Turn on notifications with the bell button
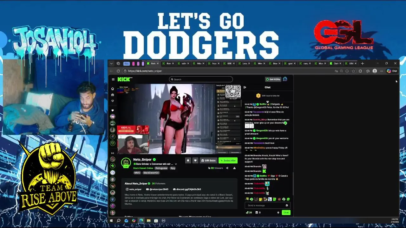The width and height of the screenshot is (406, 228). tap(188, 161)
